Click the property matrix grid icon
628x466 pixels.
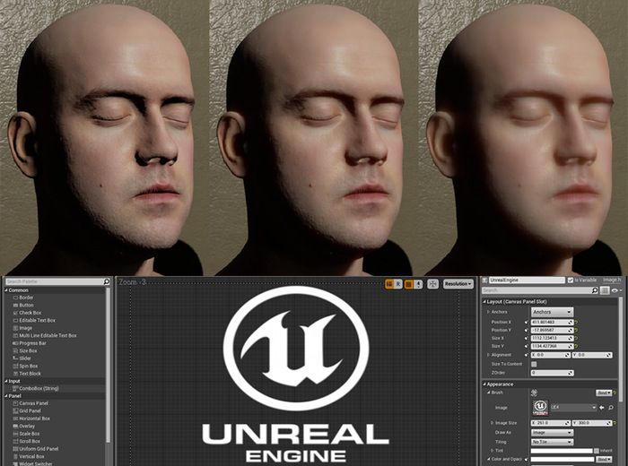click(x=606, y=290)
